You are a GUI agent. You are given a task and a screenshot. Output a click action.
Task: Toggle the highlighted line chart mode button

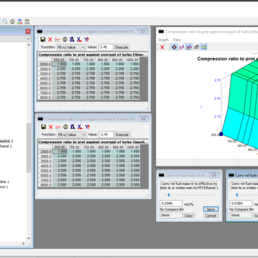pos(189,47)
